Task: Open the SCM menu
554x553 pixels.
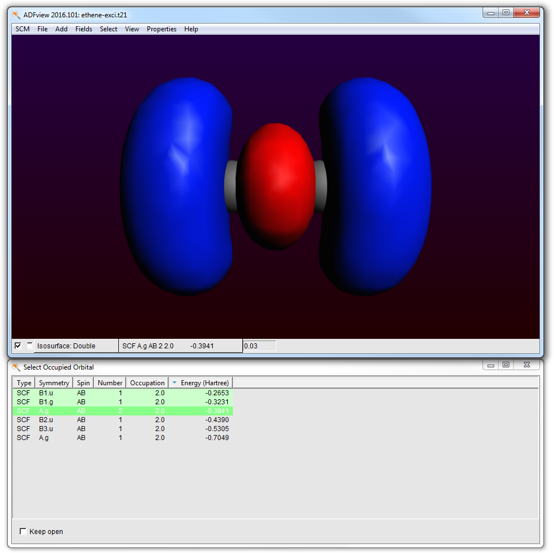Action: [x=22, y=29]
